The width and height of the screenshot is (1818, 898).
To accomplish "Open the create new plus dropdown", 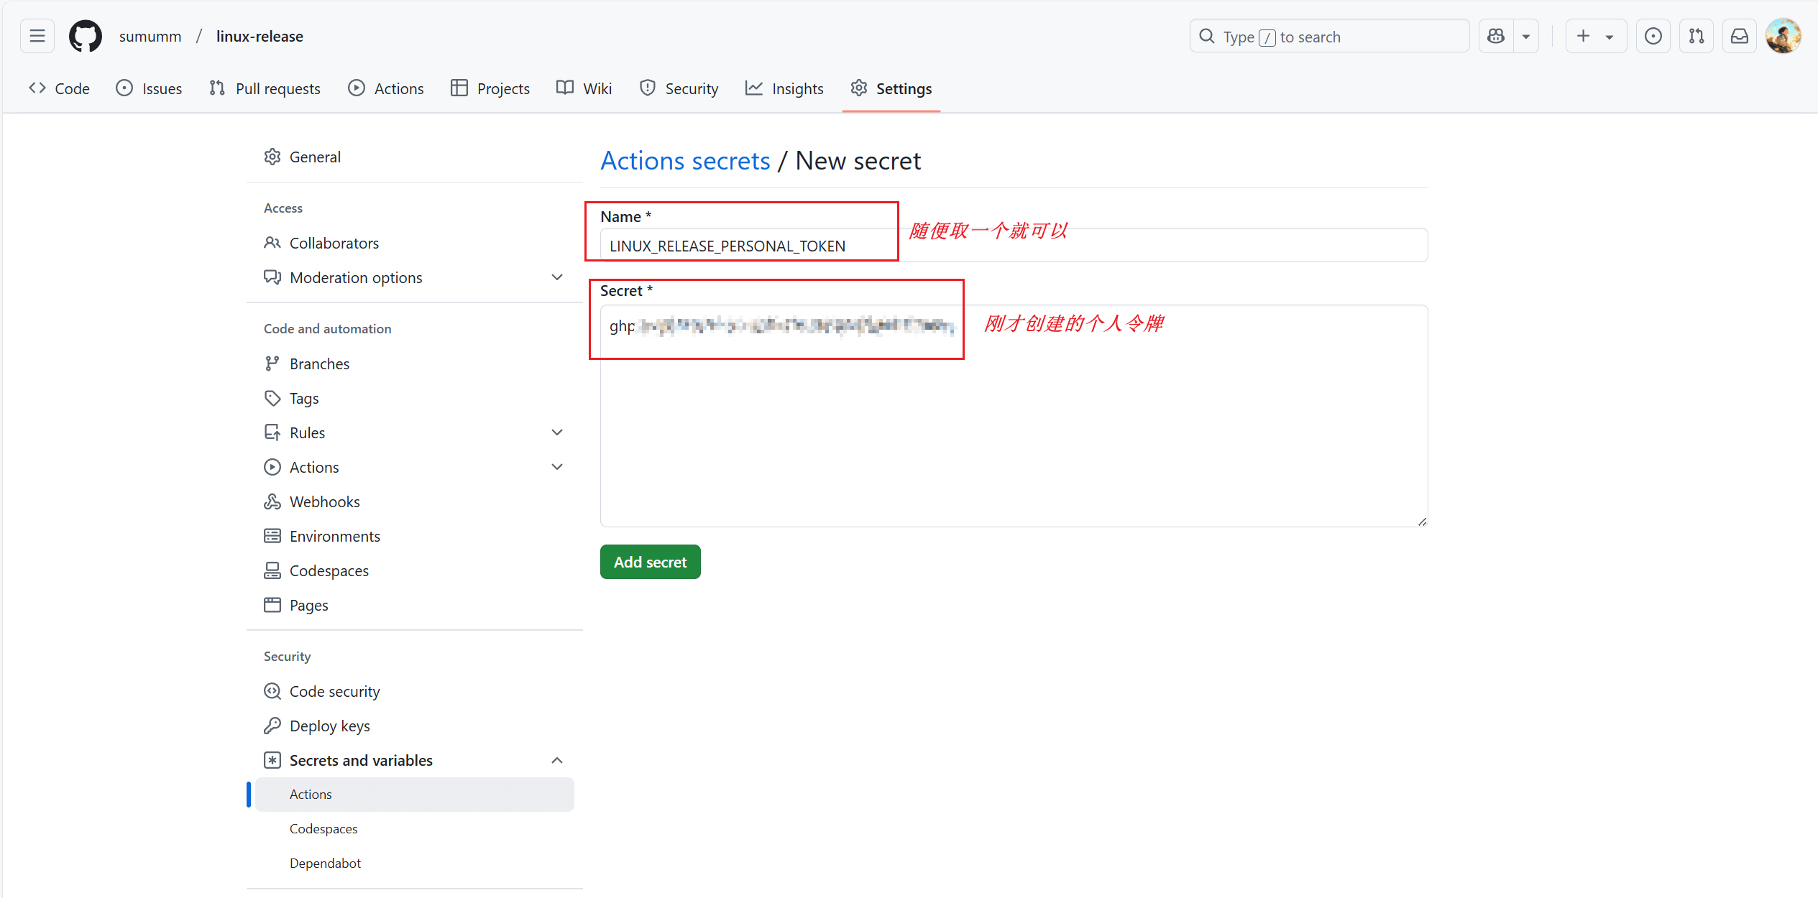I will click(1595, 37).
